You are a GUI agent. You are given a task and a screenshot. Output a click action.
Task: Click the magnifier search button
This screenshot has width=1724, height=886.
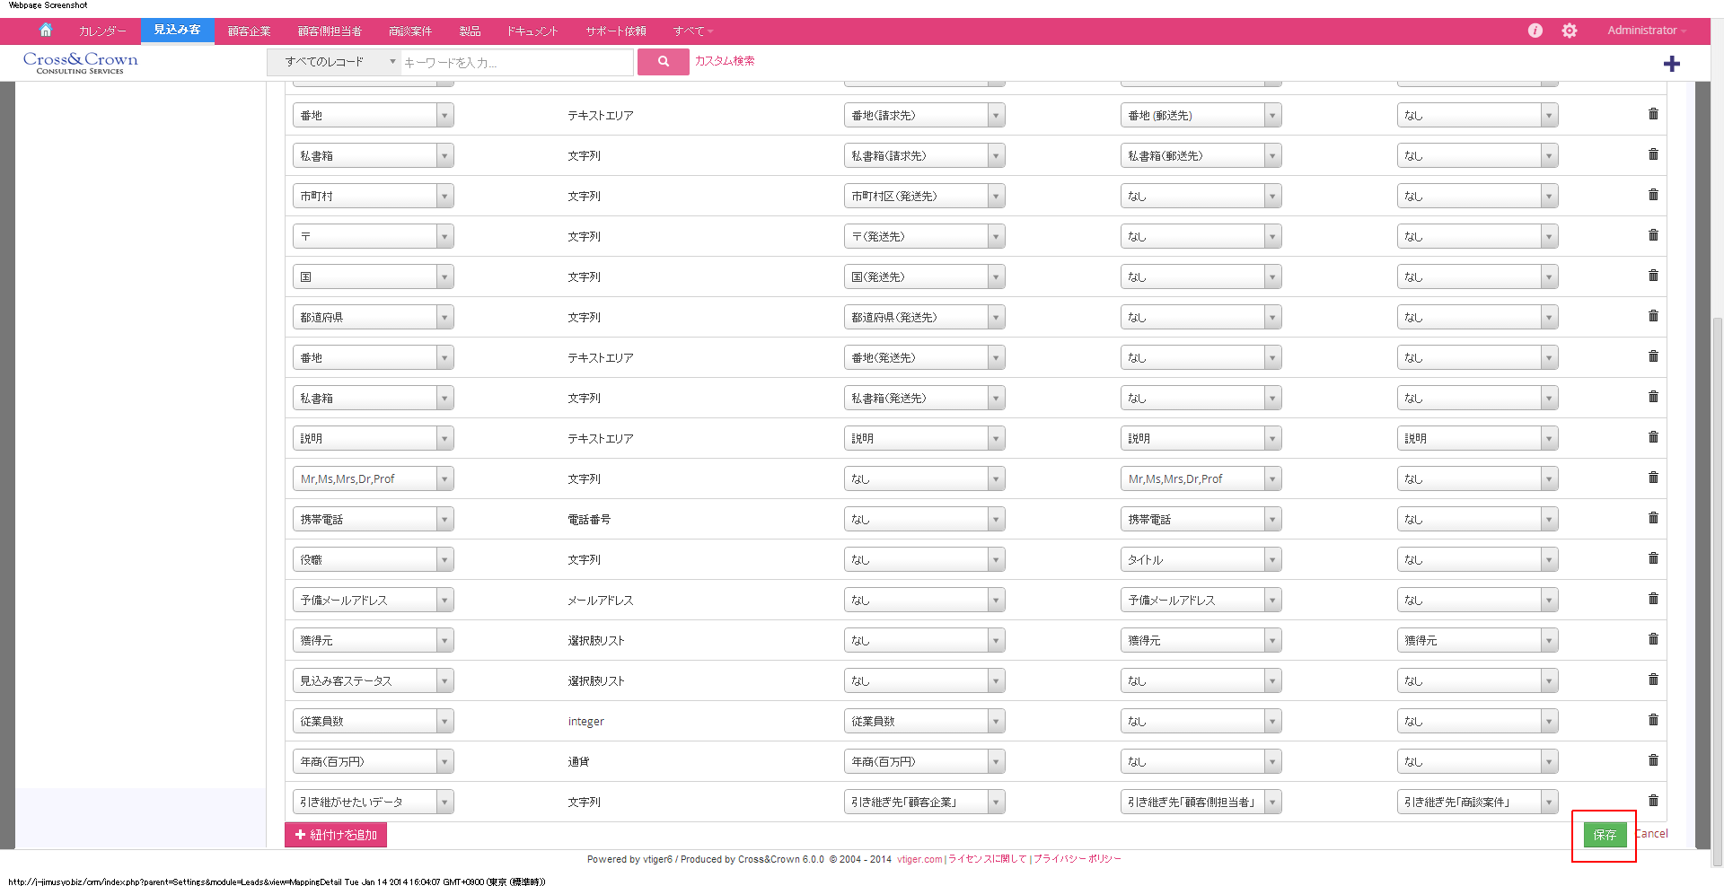tap(663, 62)
